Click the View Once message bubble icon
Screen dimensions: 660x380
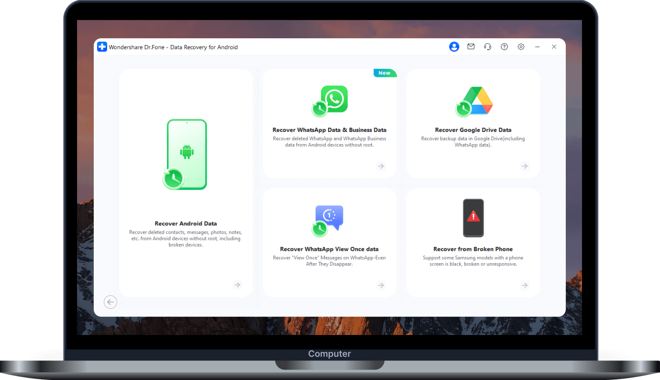pos(329,221)
